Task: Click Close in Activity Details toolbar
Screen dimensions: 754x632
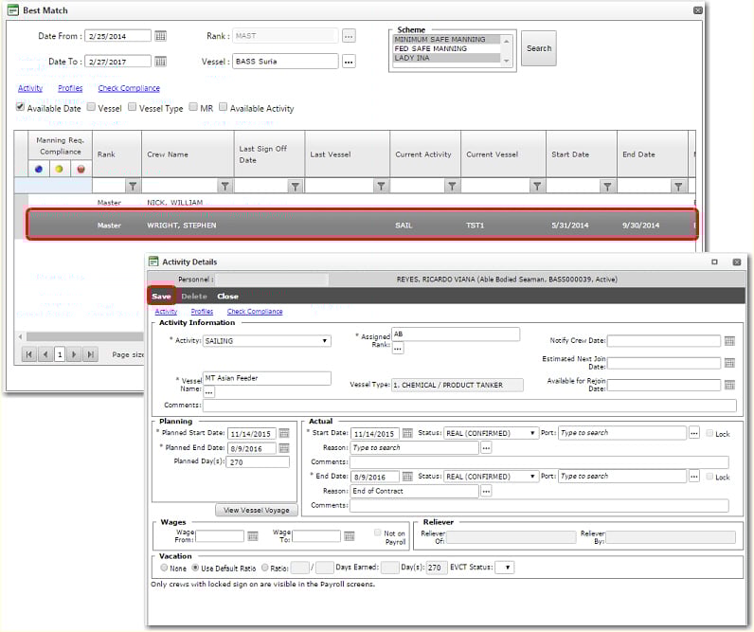Action: pos(227,296)
